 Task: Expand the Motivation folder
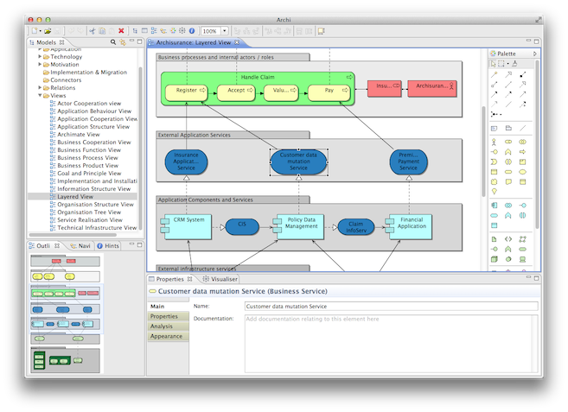(x=40, y=65)
